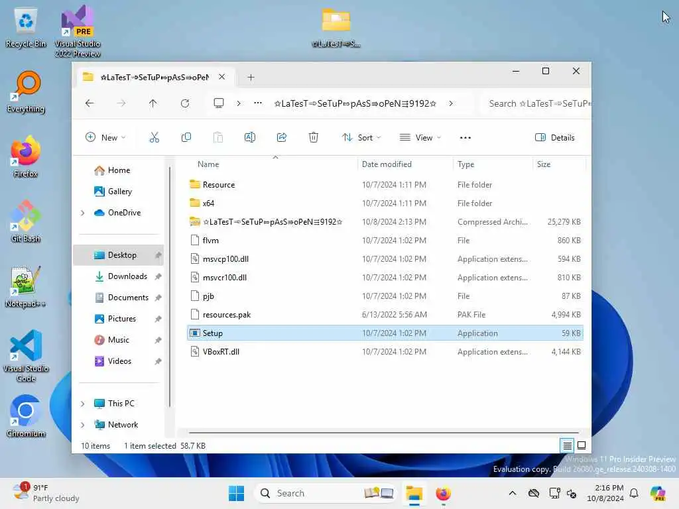
Task: Click the chevron after the LaTesT folder breadcrumb
Action: tap(451, 103)
